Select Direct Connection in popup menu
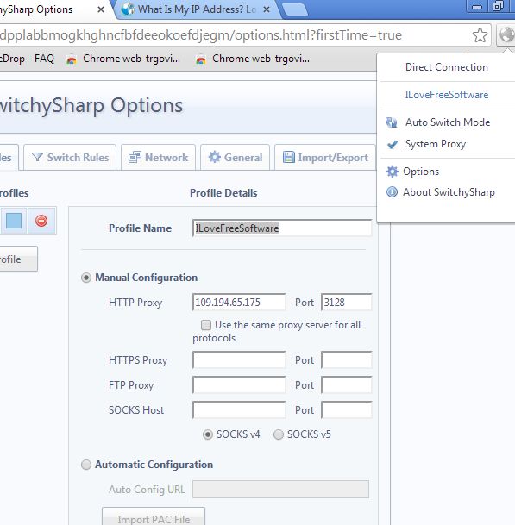515x525 pixels. 446,67
